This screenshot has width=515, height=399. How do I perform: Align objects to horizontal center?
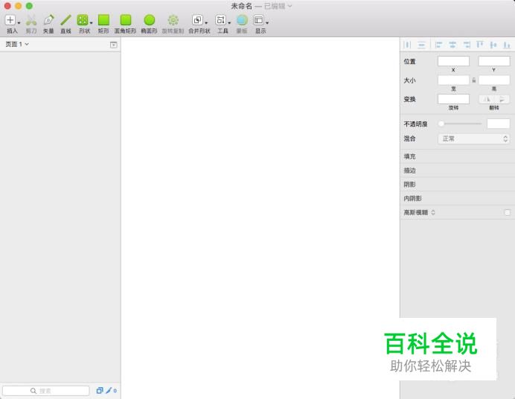(452, 45)
